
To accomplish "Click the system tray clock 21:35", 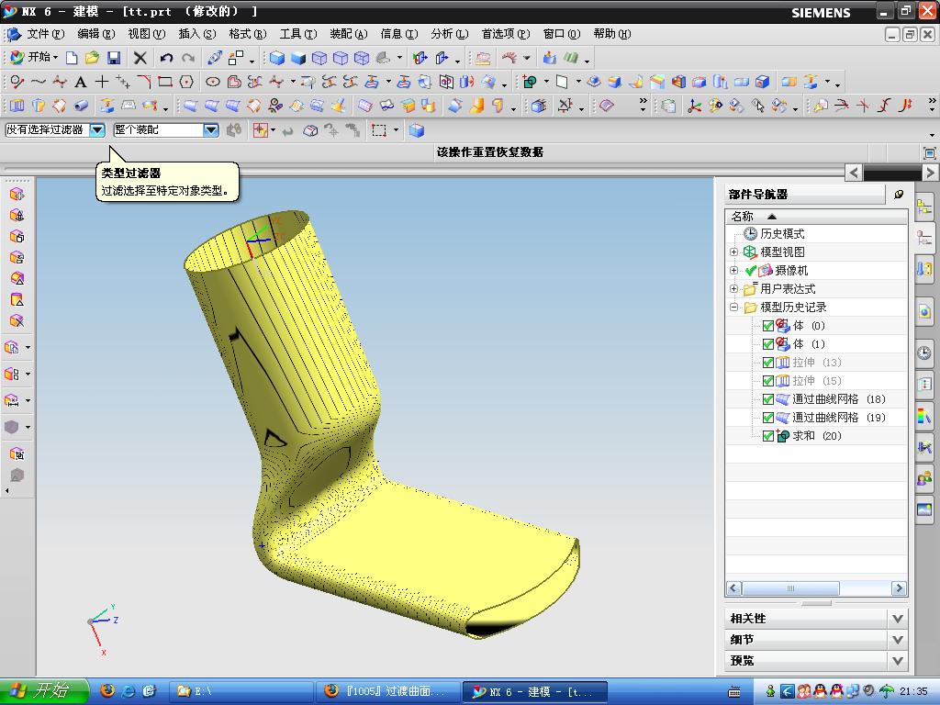I will pyautogui.click(x=913, y=692).
